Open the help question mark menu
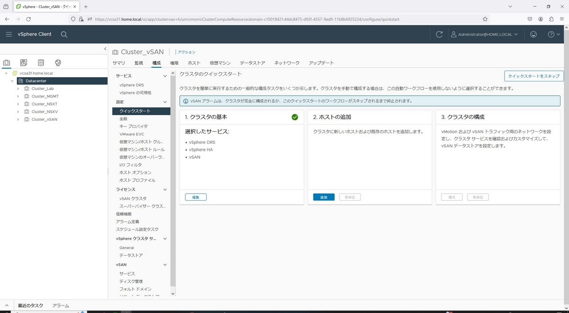 (554, 34)
